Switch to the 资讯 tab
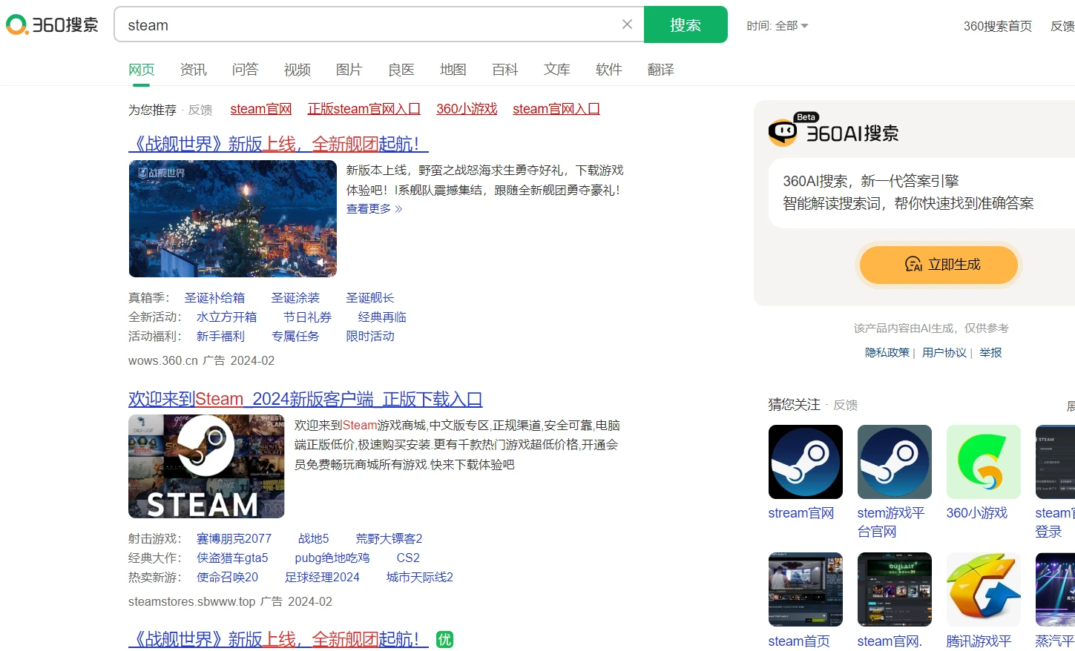1075x651 pixels. click(194, 70)
